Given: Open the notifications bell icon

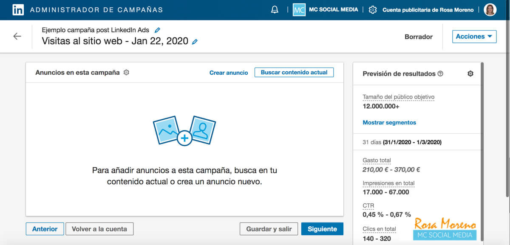Looking at the screenshot, I should (275, 9).
